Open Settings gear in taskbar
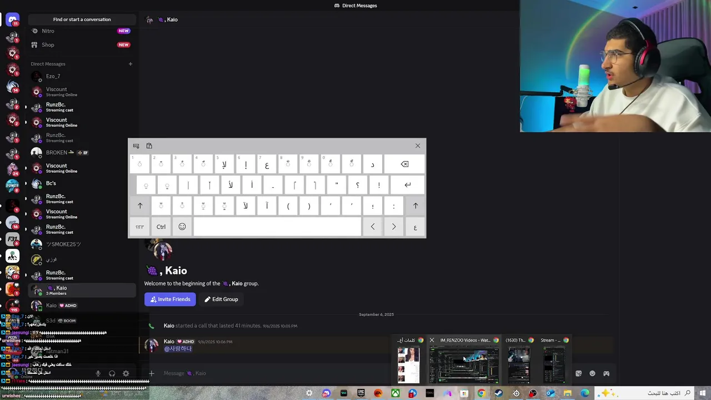The height and width of the screenshot is (400, 711). (309, 393)
